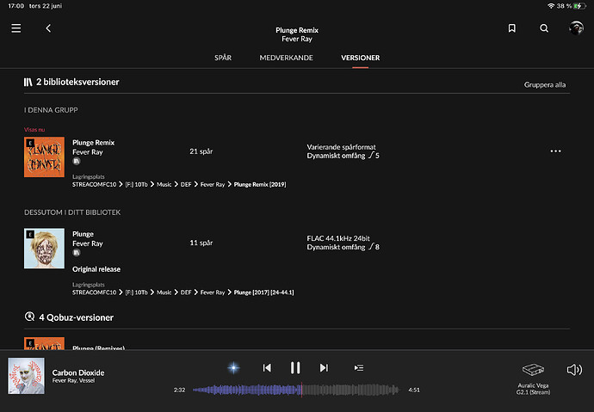Switch to the SPÅR tab
This screenshot has width=594, height=412.
(x=223, y=58)
